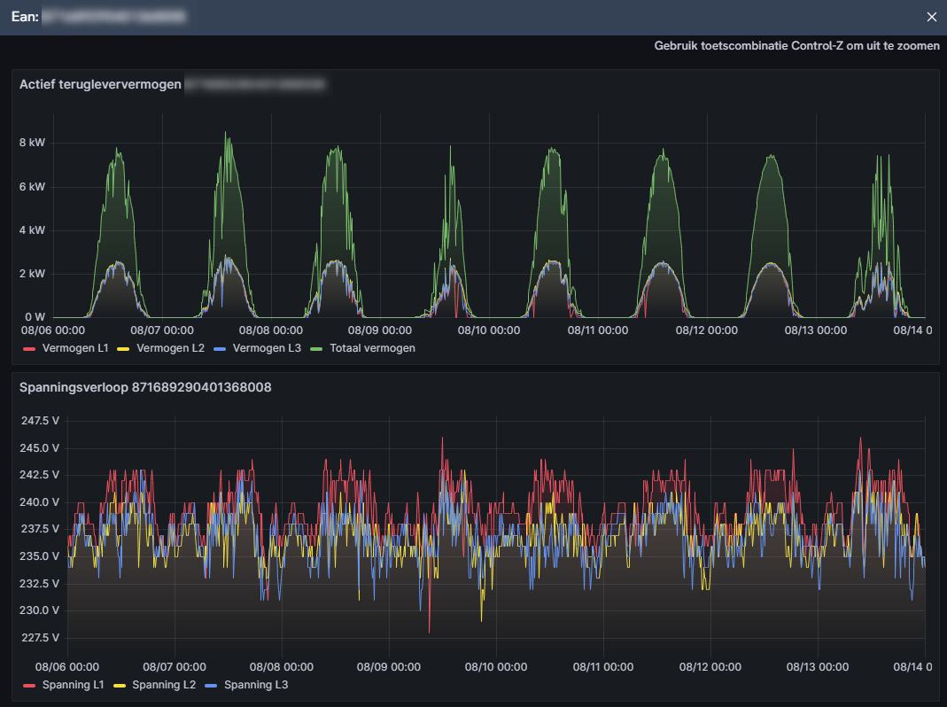The image size is (947, 707).
Task: Close the Ean dialog with the X
Action: [x=931, y=17]
